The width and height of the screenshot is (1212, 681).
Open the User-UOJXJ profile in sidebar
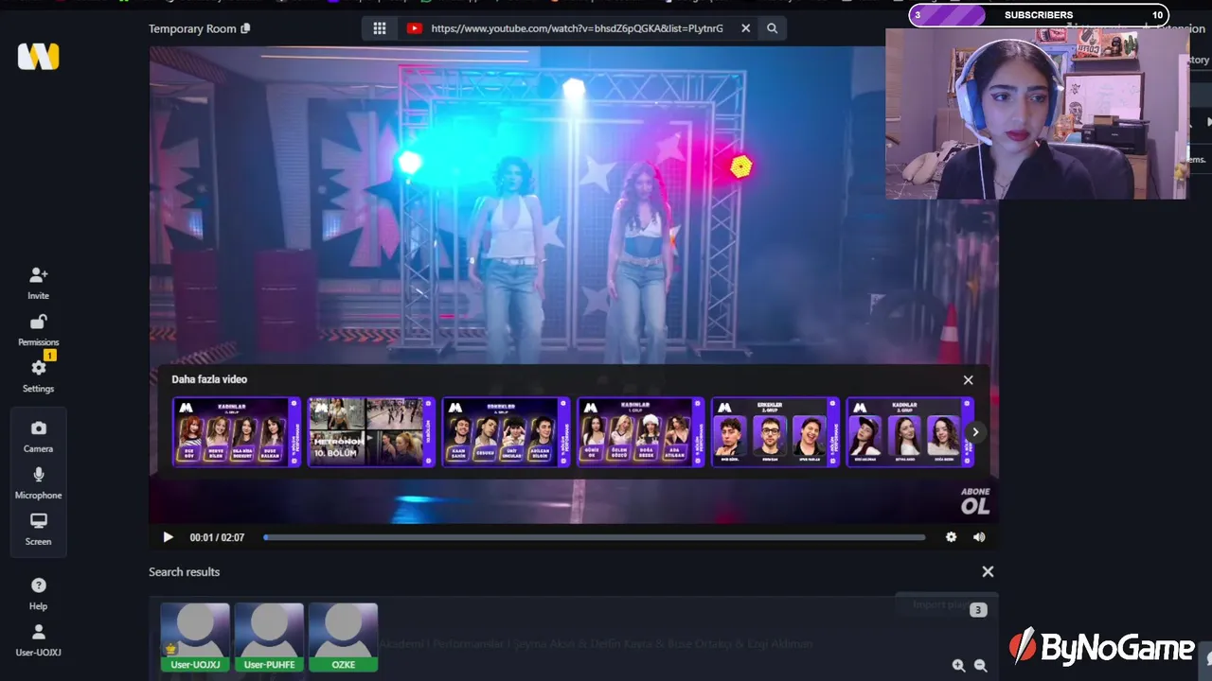tap(38, 639)
